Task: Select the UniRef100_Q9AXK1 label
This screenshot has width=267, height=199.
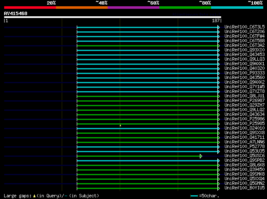Action: (244, 64)
